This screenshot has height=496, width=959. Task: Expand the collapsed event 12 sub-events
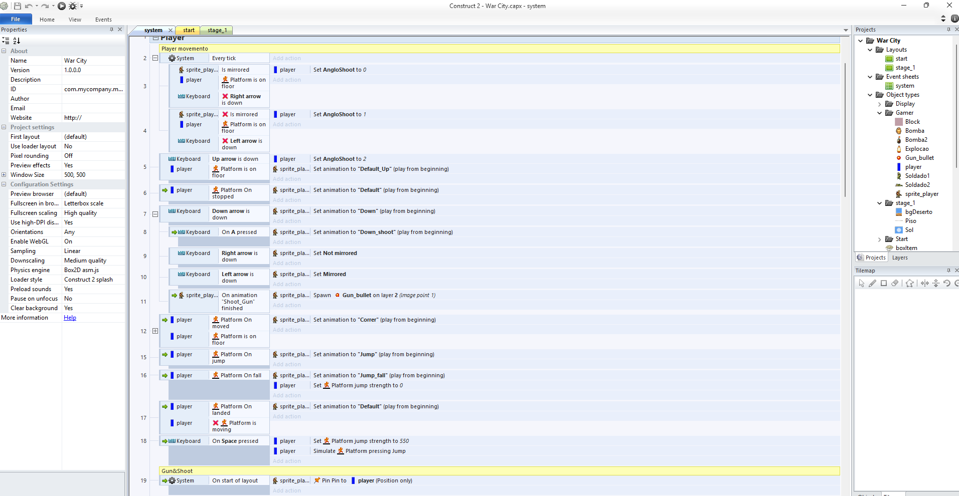(155, 331)
